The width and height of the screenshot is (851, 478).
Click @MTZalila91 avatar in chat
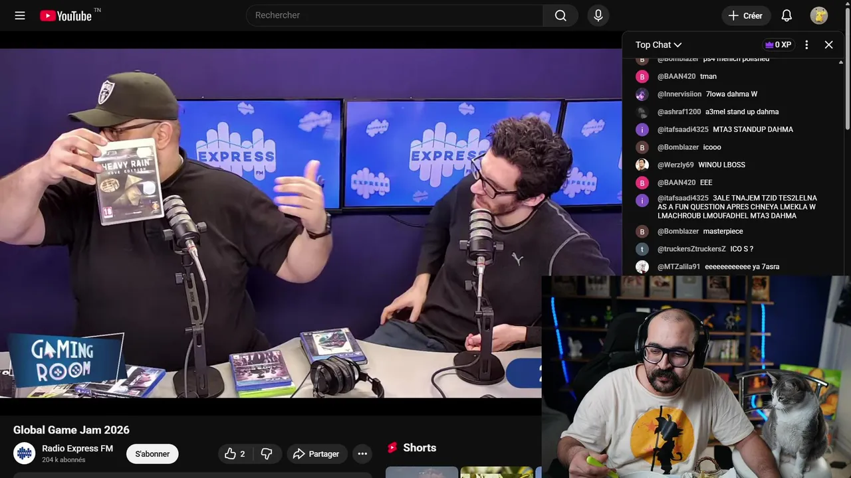tap(642, 266)
